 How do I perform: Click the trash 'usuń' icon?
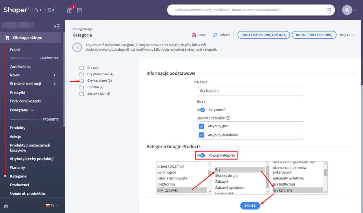pos(194,35)
